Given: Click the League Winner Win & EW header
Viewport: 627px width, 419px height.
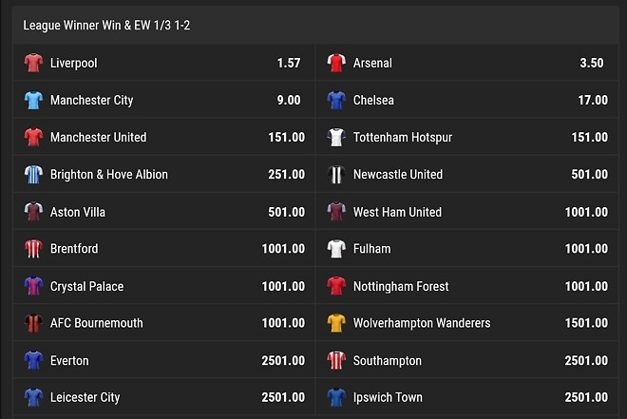Looking at the screenshot, I should 106,26.
